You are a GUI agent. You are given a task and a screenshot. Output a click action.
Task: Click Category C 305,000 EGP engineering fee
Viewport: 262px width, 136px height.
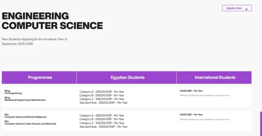point(102,99)
